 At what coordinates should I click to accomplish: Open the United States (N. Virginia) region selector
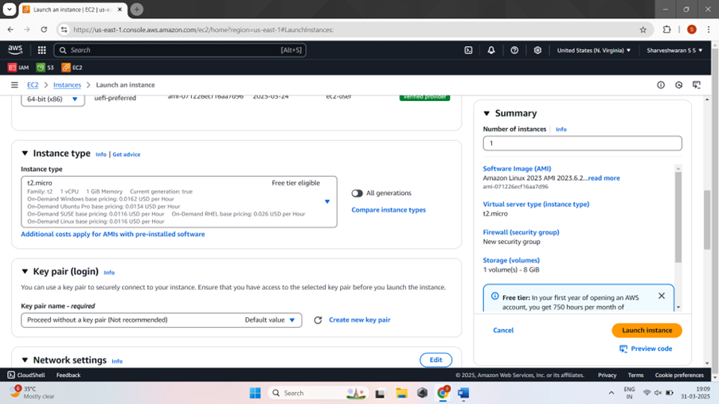point(593,50)
